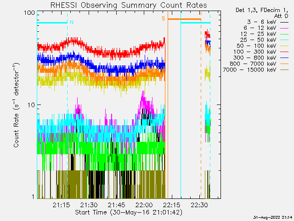Click the cyan 25 - 50 keV legend line

coord(284,40)
